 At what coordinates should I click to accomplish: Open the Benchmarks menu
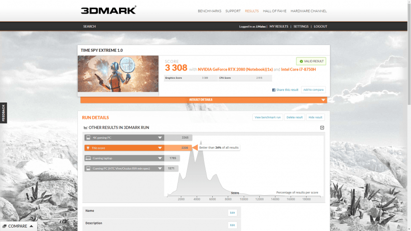209,11
